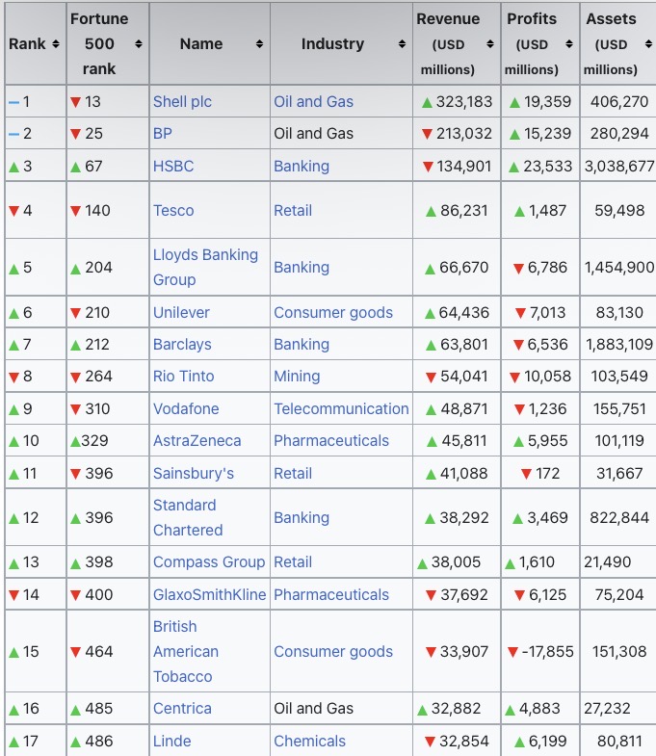Sort by Revenue column arrows
656x756 pixels.
[x=490, y=44]
